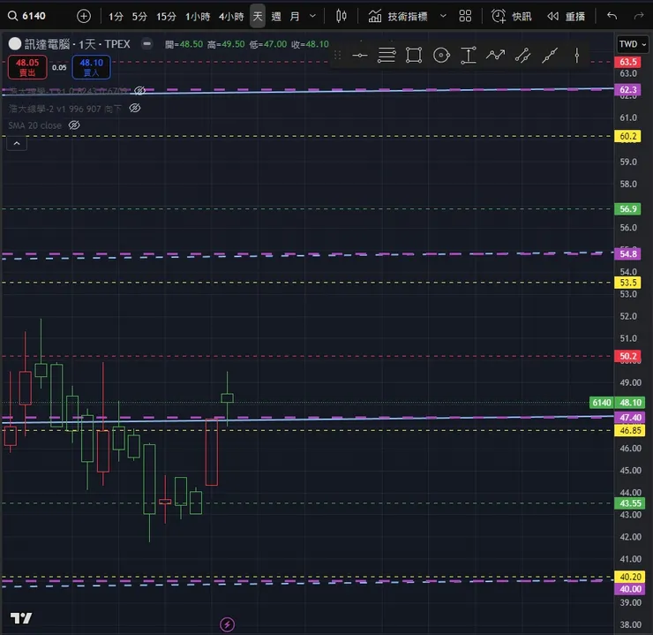The width and height of the screenshot is (653, 635).
Task: Select the 週 weekly timeframe
Action: (x=275, y=16)
